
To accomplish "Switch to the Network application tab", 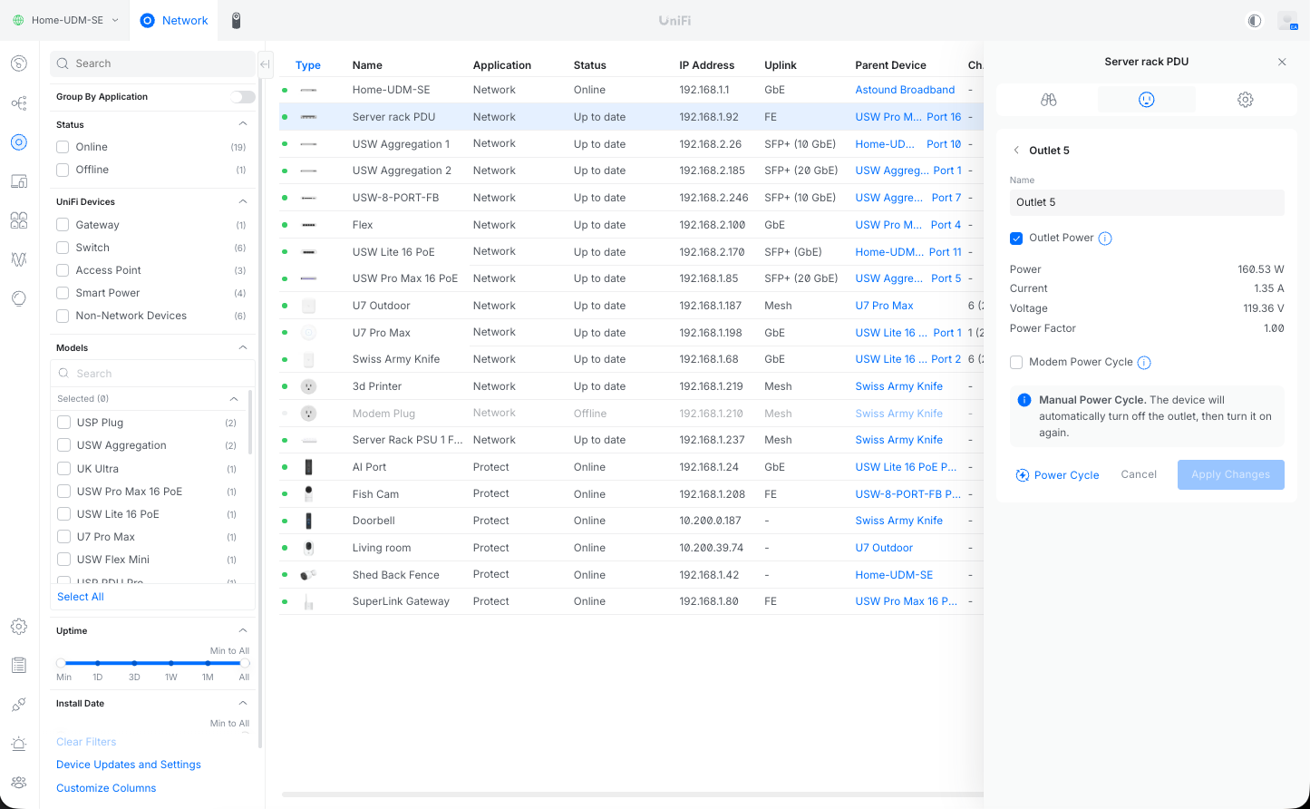I will coord(174,20).
